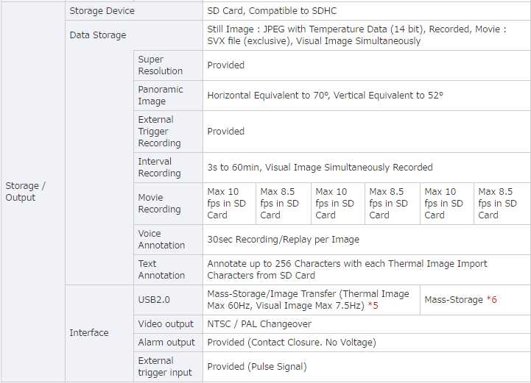Select the Text Annotation label cell

pyautogui.click(x=169, y=269)
